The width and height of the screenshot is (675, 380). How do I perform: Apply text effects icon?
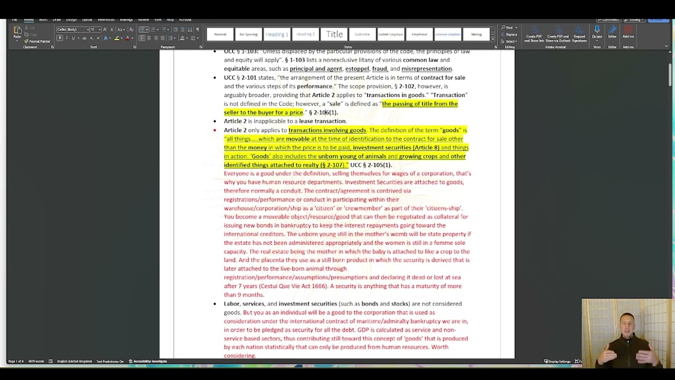pos(107,38)
